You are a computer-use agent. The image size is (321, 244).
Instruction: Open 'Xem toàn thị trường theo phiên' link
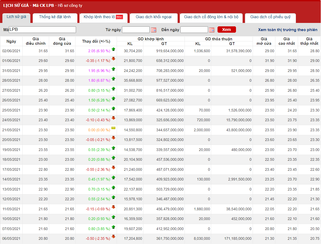[x=288, y=30]
